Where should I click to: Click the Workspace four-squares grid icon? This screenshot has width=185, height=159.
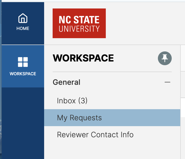coord(23,62)
